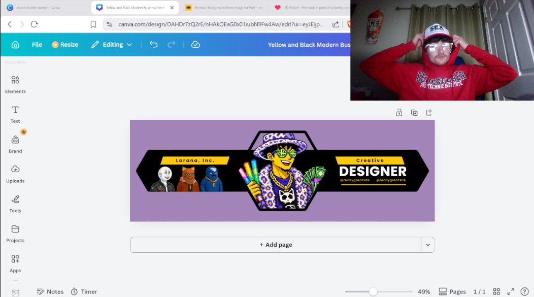This screenshot has height=297, width=534.
Task: Open the Brand panel
Action: click(15, 144)
